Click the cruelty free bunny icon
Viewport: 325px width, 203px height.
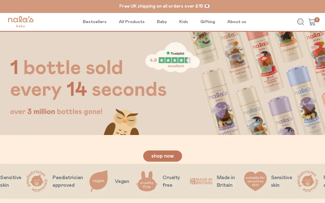click(147, 181)
